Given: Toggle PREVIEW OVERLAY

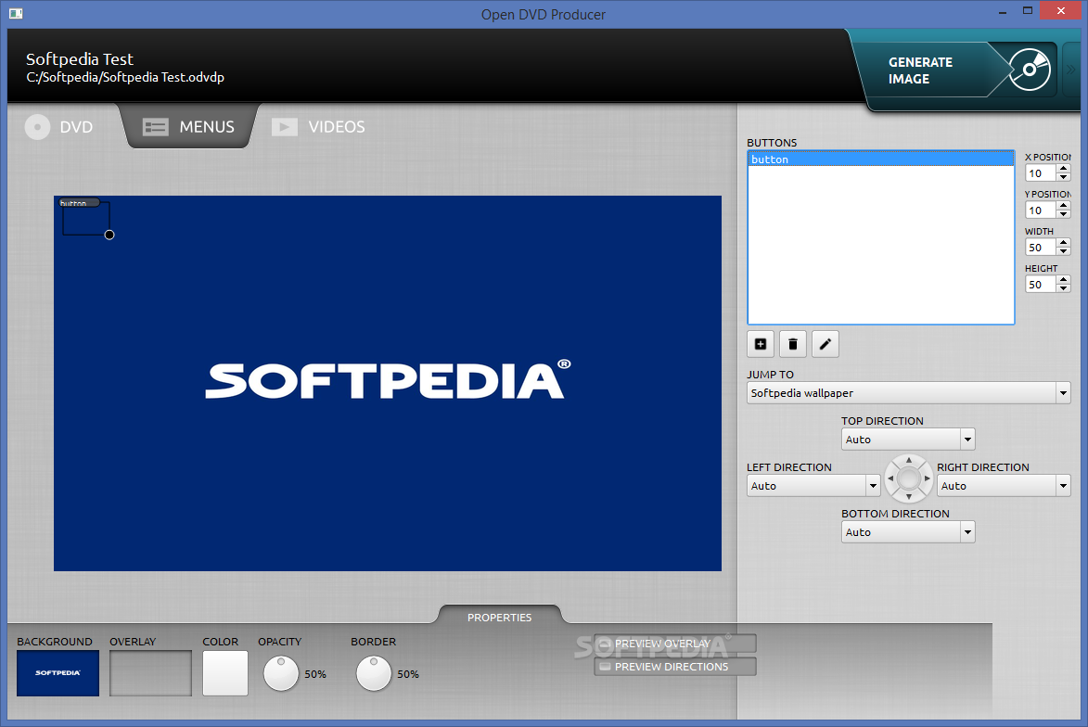Looking at the screenshot, I should coord(674,644).
